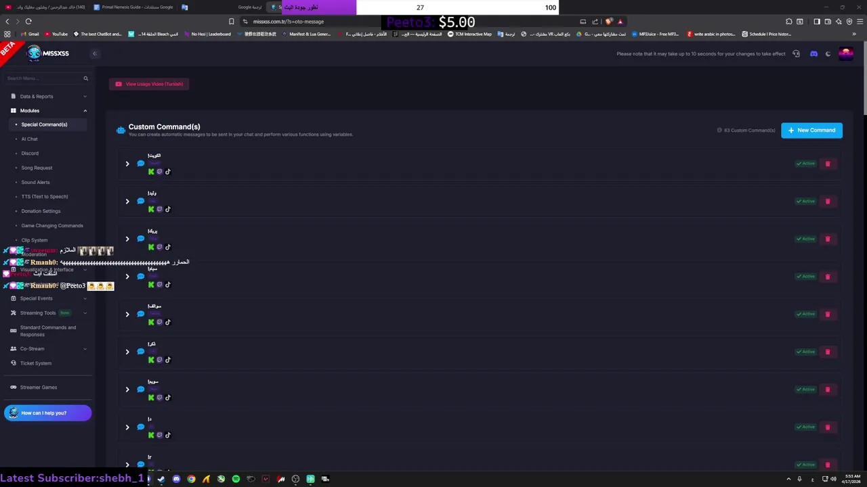867x487 pixels.
Task: Open Sound Alerts module
Action: click(35, 183)
